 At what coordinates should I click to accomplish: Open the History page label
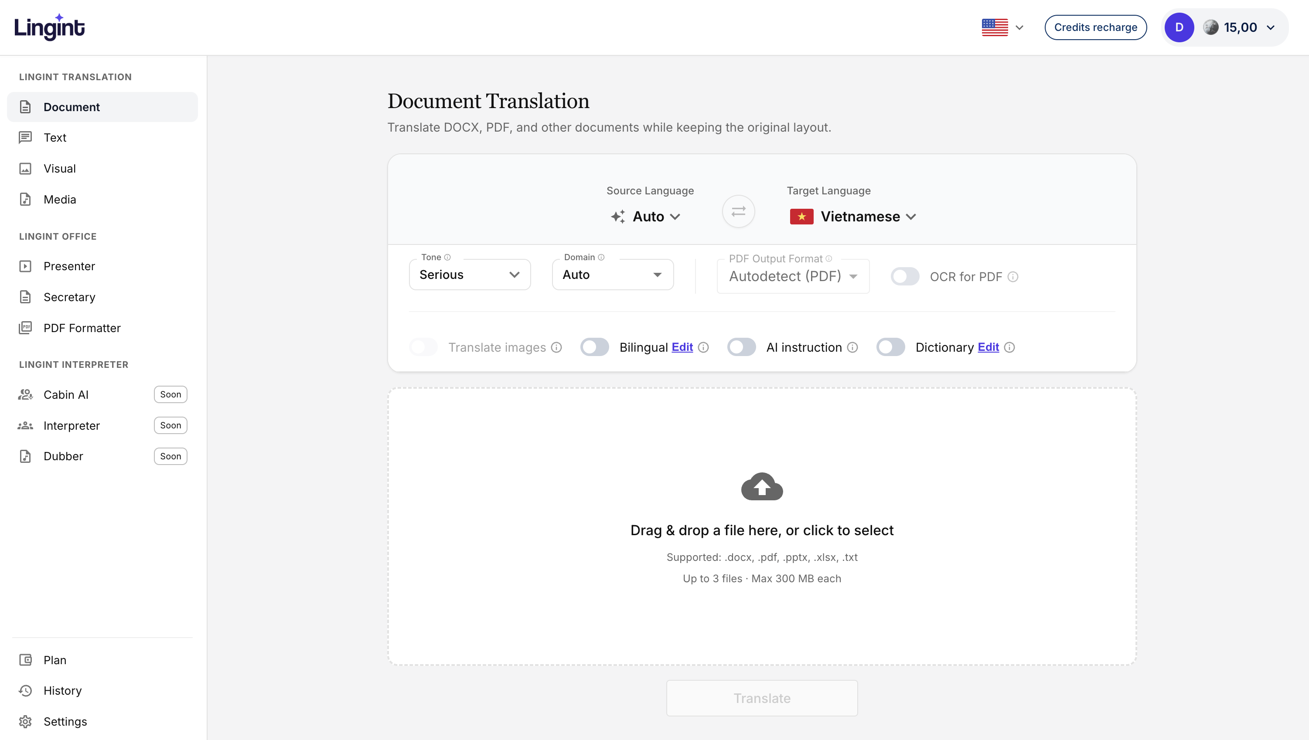point(62,691)
